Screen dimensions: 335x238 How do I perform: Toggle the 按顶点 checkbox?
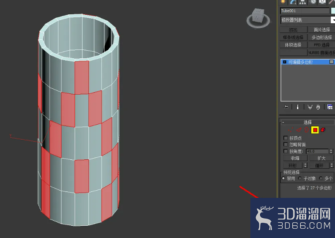286,138
